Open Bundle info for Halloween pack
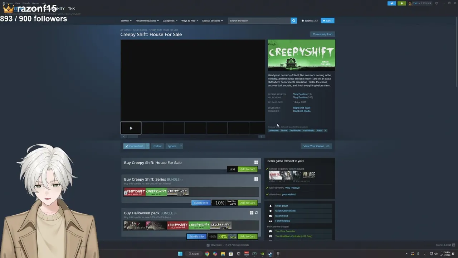Viewport: 458px width, 258px height. point(196,236)
